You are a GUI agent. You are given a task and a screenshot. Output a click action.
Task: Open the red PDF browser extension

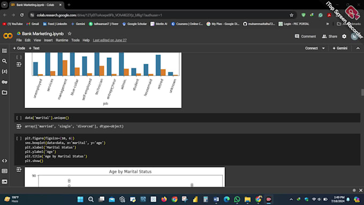329,15
